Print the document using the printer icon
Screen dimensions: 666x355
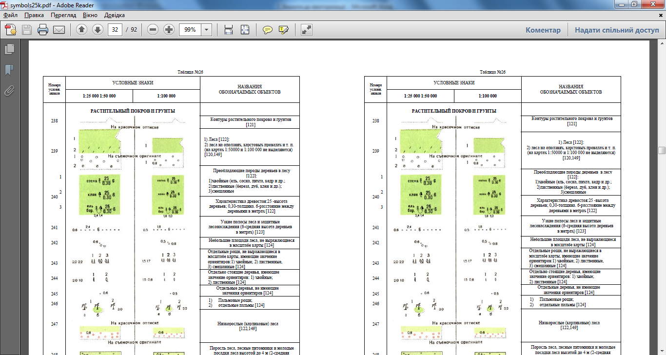(x=43, y=30)
